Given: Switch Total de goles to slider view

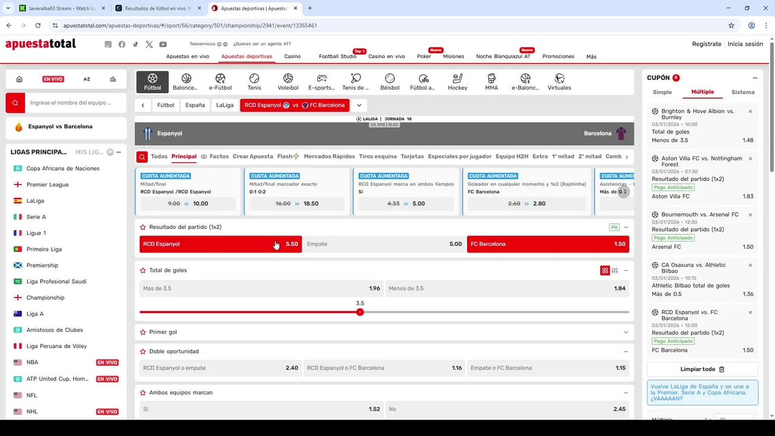Looking at the screenshot, I should point(615,271).
